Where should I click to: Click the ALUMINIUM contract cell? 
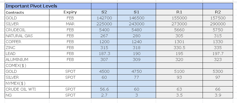(x=27, y=60)
